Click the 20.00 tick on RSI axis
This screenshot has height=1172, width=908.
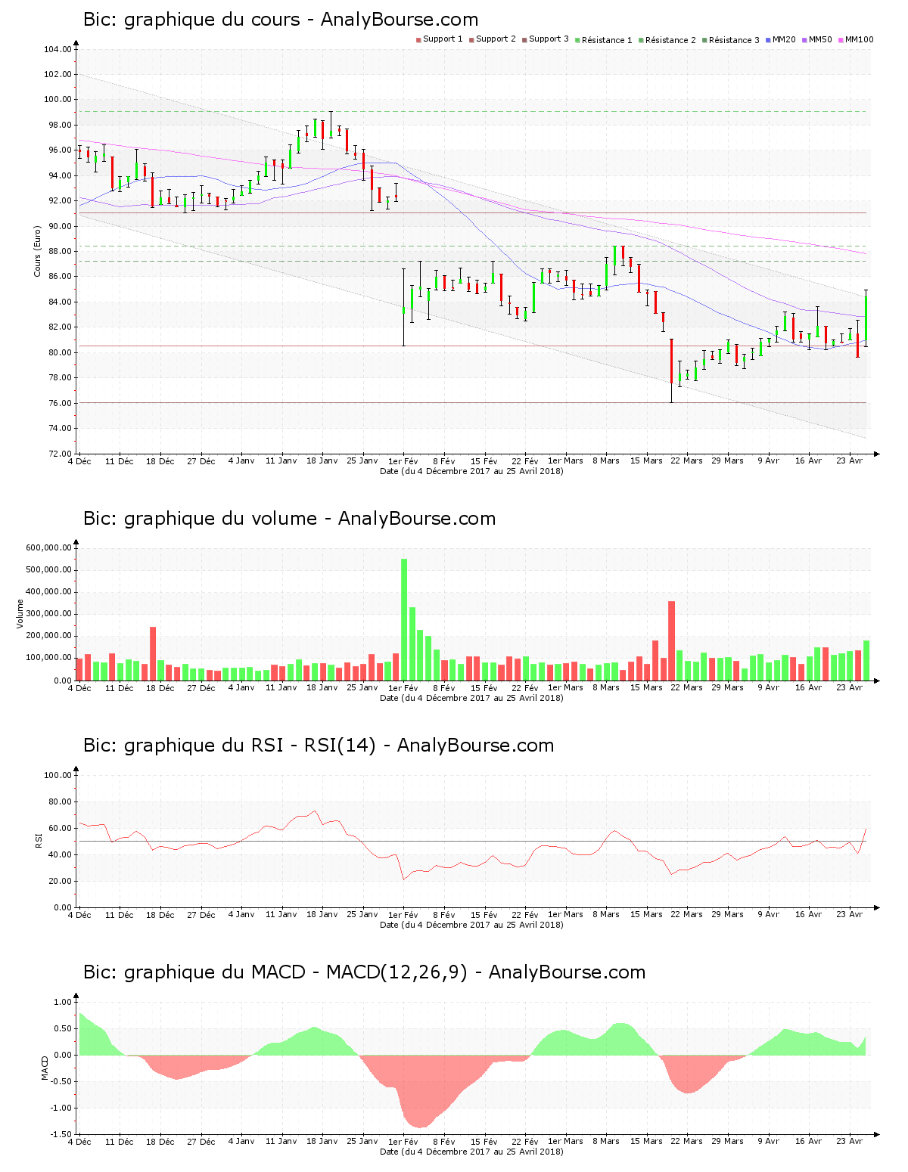point(60,881)
